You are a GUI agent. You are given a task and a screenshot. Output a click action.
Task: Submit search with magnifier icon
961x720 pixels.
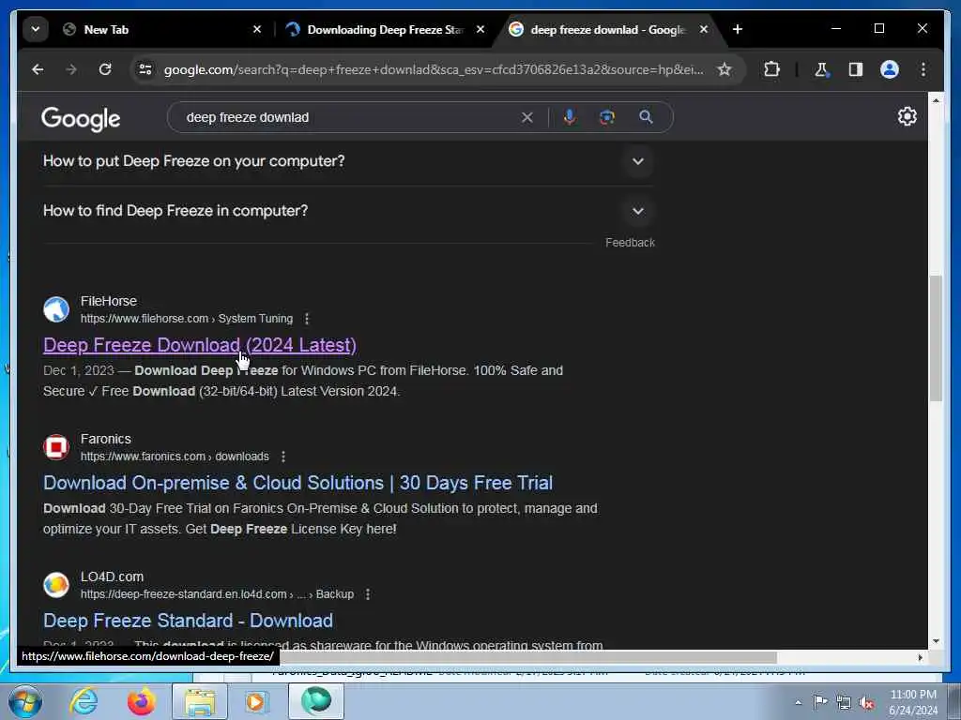pyautogui.click(x=646, y=117)
